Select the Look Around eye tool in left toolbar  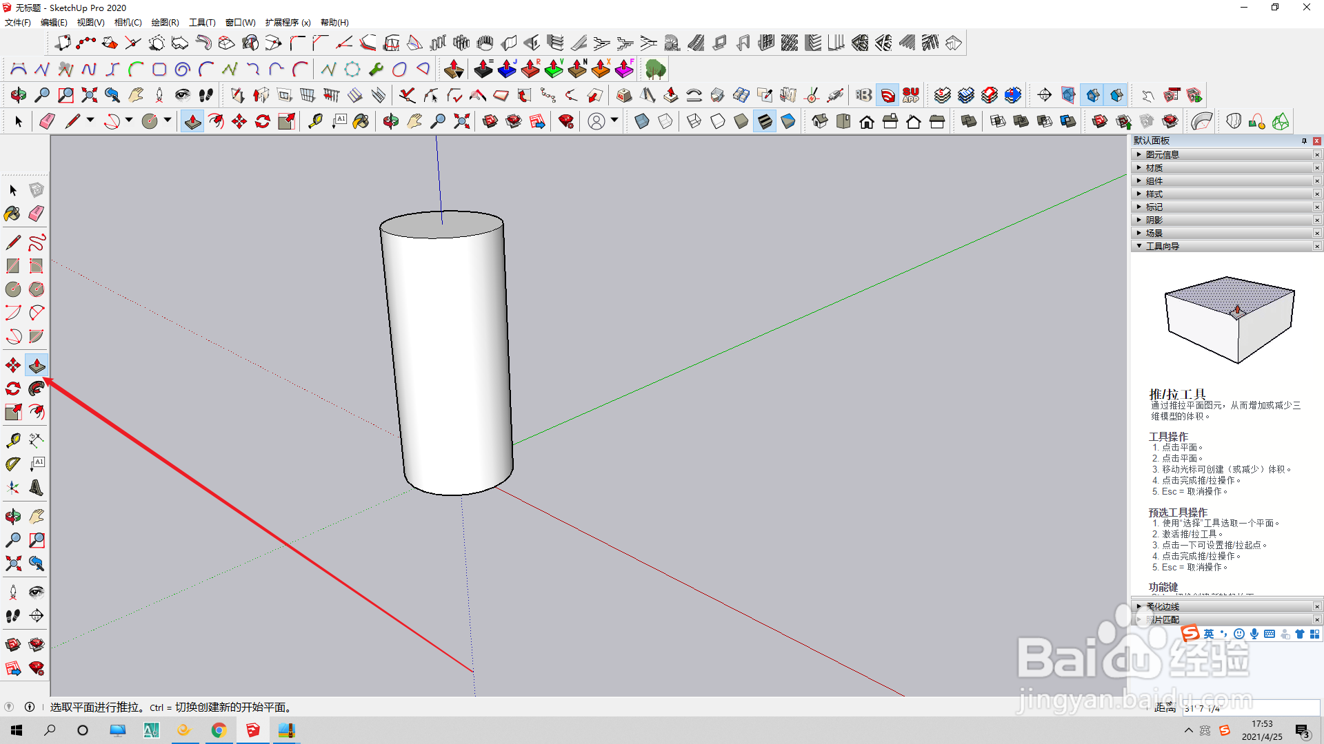(x=37, y=592)
